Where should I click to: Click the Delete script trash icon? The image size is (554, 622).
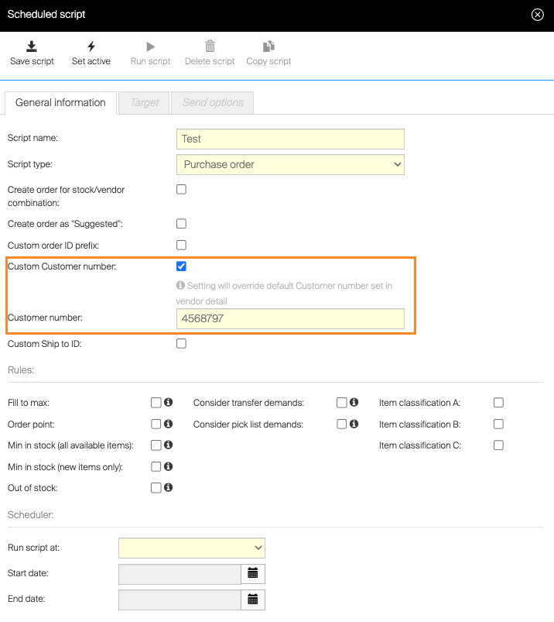(210, 46)
